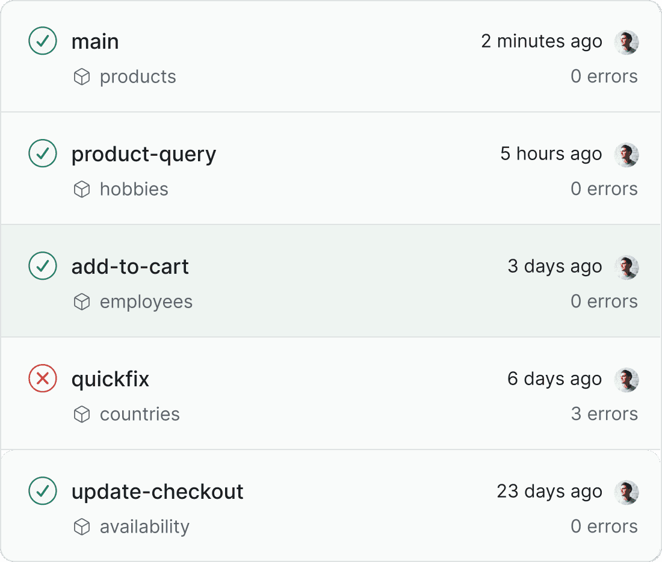662x562 pixels.
Task: Click the package icon next to hobbies
Action: (81, 189)
